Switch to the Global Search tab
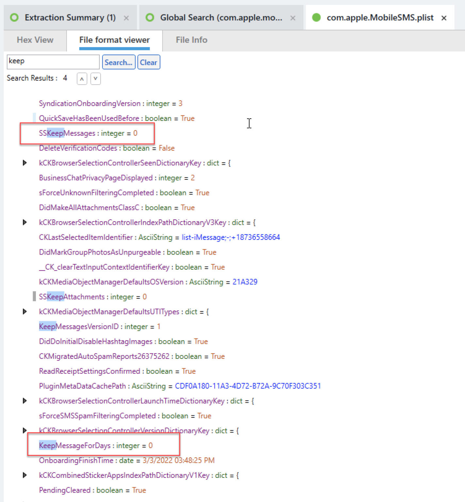465x502 pixels. coord(221,18)
